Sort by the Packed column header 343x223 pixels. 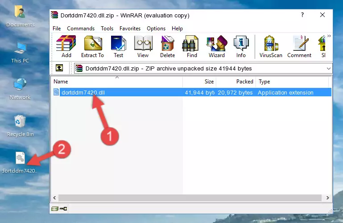(236, 82)
